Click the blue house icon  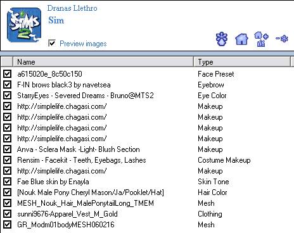241,39
